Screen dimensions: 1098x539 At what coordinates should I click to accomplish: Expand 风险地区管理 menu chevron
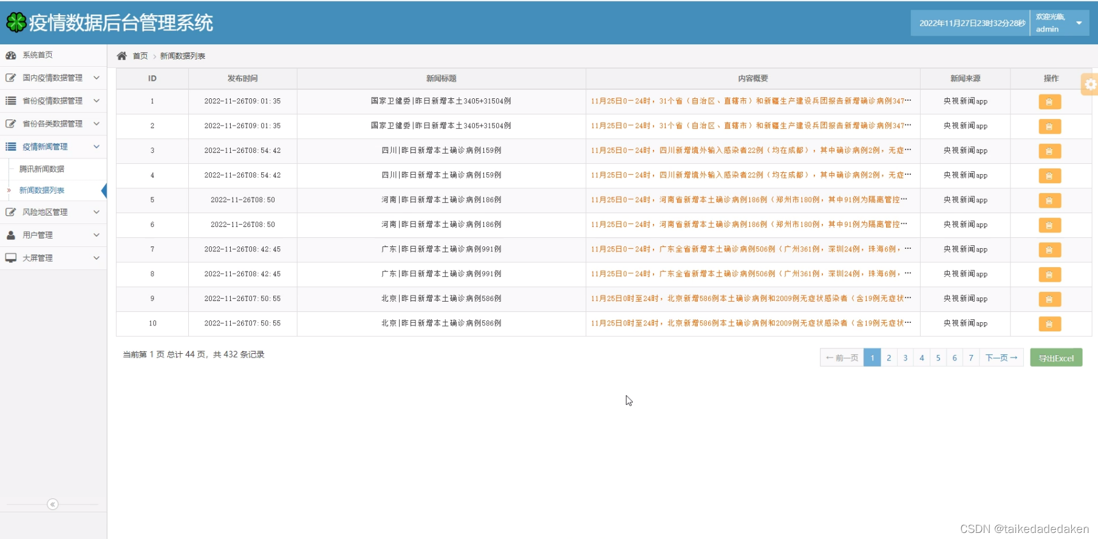(x=97, y=212)
